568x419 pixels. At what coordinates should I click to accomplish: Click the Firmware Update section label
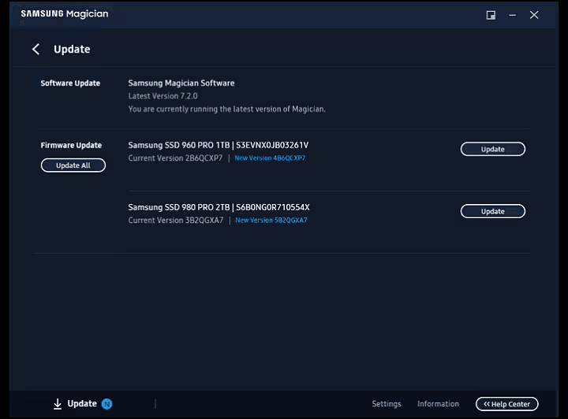(71, 145)
